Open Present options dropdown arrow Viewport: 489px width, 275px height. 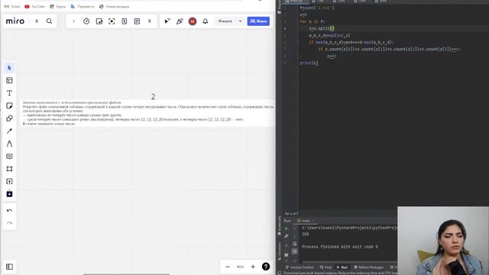pyautogui.click(x=240, y=21)
